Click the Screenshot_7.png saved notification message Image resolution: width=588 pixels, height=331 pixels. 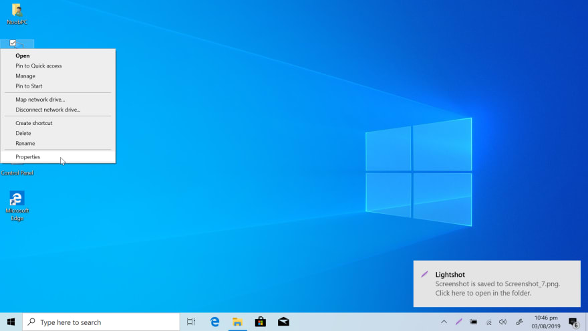coord(498,288)
